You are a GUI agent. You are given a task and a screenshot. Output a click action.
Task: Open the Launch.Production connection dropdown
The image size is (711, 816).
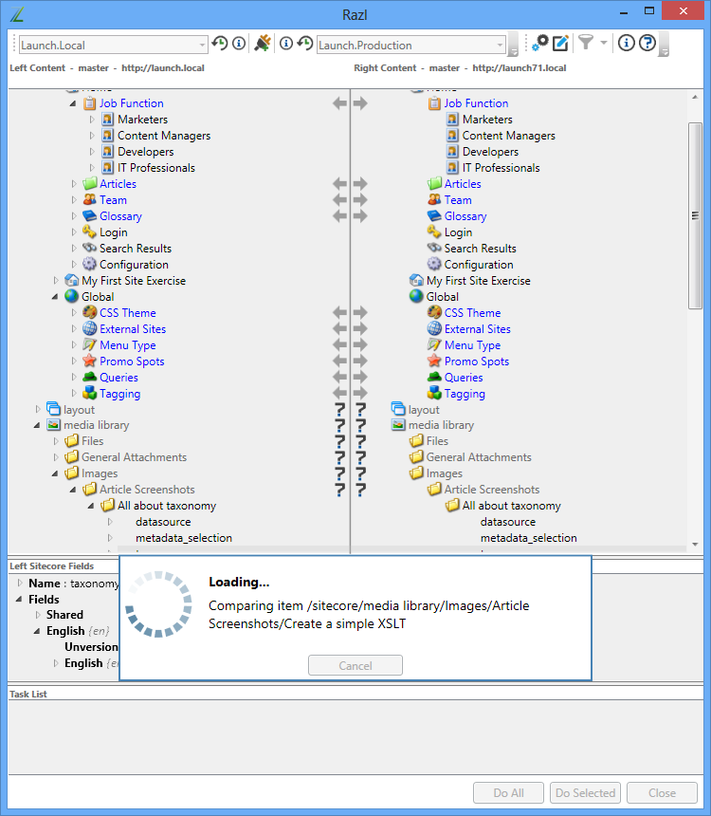(500, 46)
